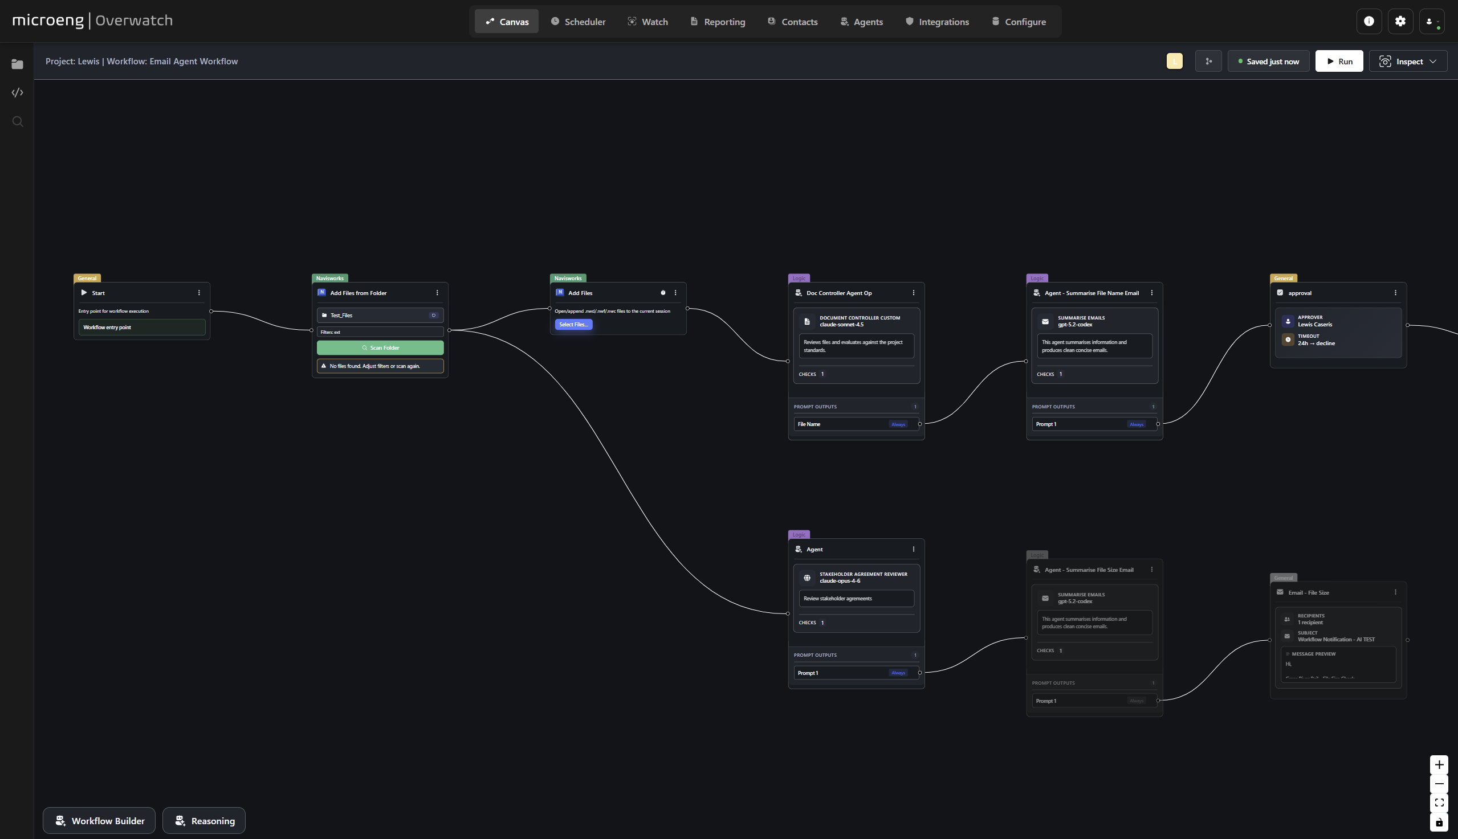Toggle the dot indicator on Add Files node
The width and height of the screenshot is (1458, 839).
click(x=663, y=293)
